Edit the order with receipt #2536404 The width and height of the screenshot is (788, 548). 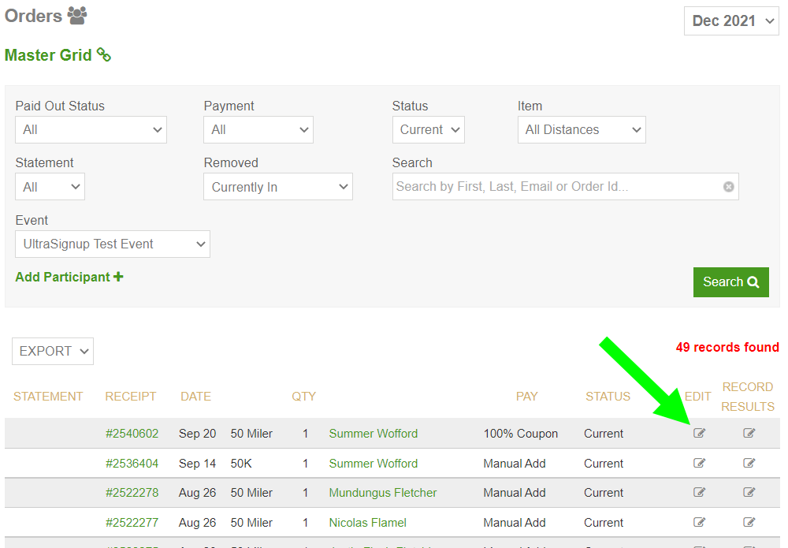699,463
